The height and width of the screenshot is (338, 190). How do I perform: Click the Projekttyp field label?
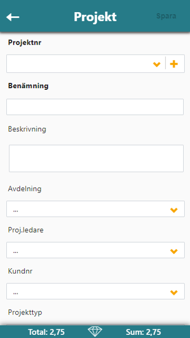(x=25, y=313)
